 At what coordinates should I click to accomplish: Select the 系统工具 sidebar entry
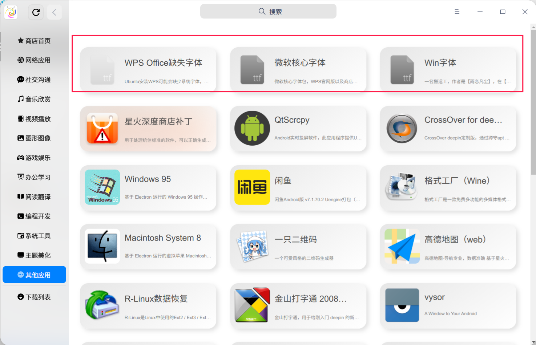point(34,236)
